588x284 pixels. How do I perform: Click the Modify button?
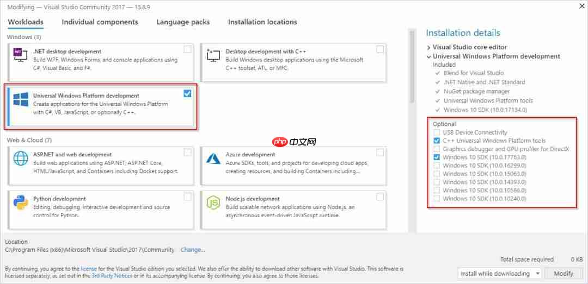click(563, 274)
